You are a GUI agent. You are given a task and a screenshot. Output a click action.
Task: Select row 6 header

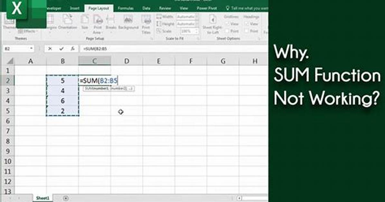pos(8,121)
